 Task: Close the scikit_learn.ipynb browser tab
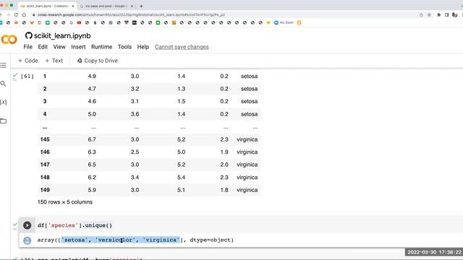click(x=73, y=6)
